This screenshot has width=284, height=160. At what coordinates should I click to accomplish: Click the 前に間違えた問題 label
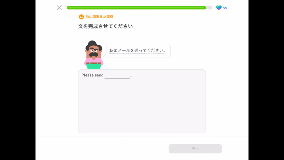(99, 17)
